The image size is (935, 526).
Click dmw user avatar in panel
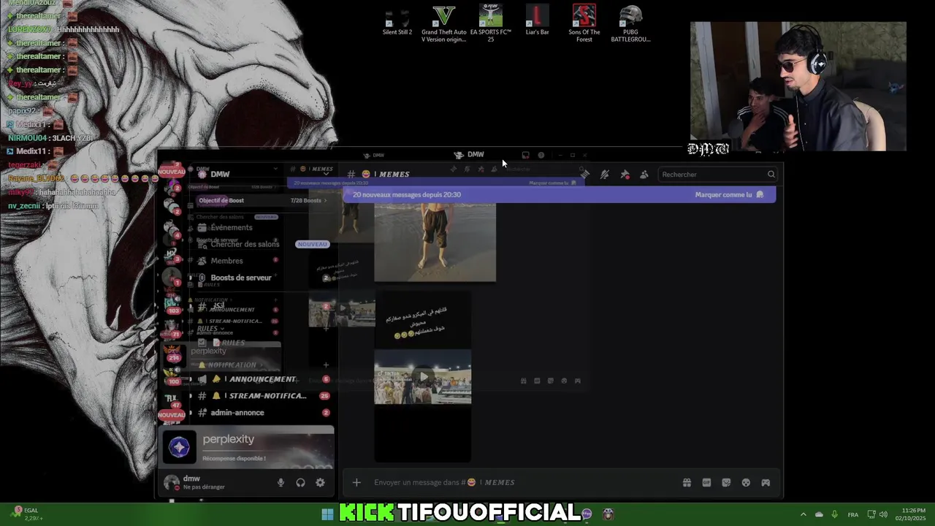click(172, 482)
